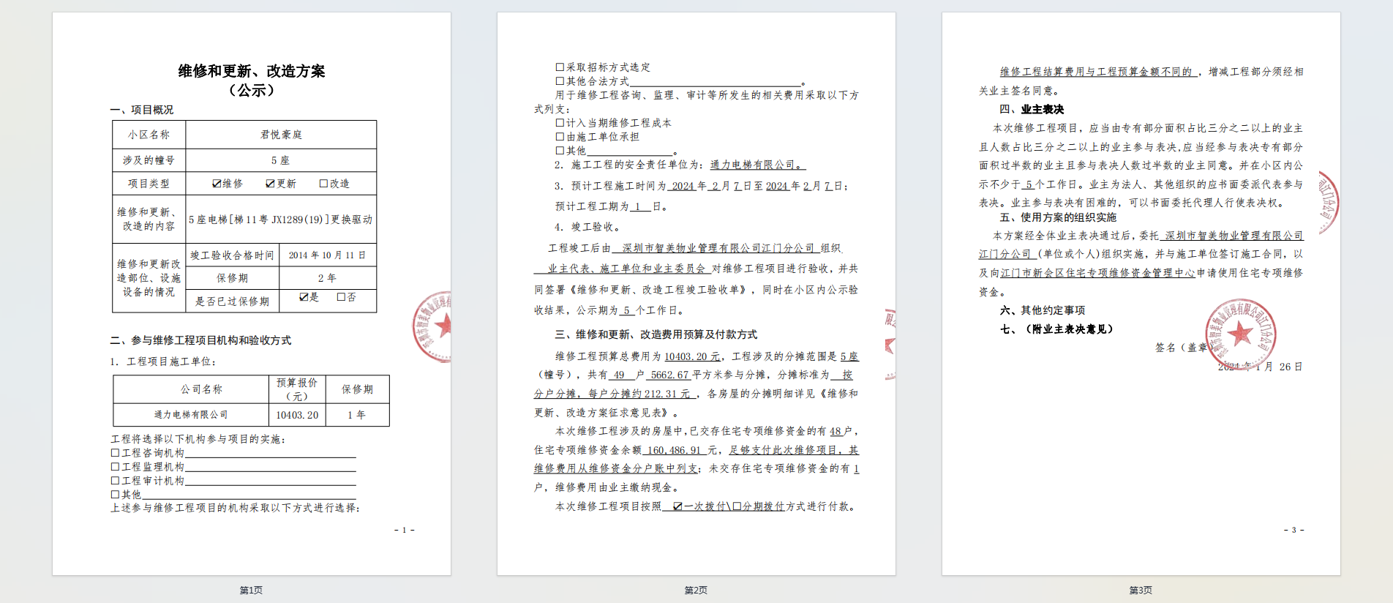Open the second page thumbnail
This screenshot has height=603, width=1393.
696,293
